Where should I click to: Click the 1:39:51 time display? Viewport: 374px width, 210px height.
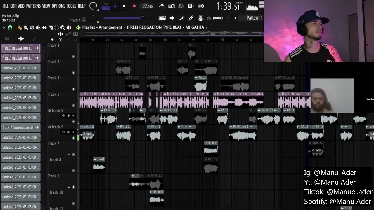[228, 6]
